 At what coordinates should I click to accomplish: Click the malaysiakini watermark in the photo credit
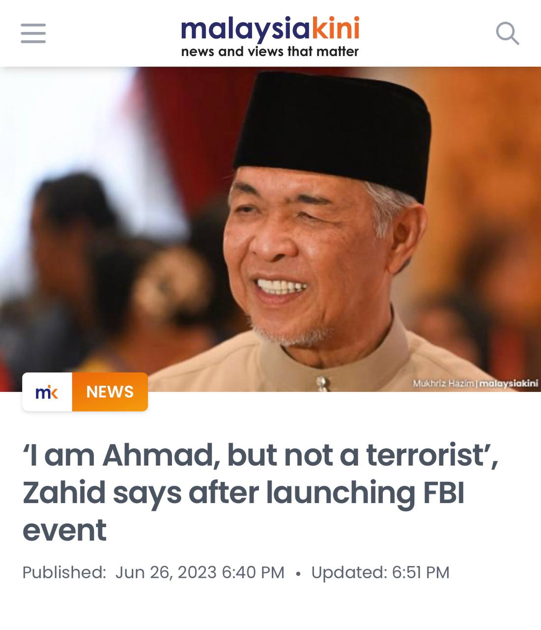click(509, 383)
